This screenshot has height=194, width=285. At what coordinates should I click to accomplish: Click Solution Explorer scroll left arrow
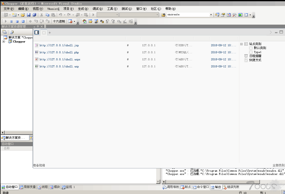[x=3, y=132]
